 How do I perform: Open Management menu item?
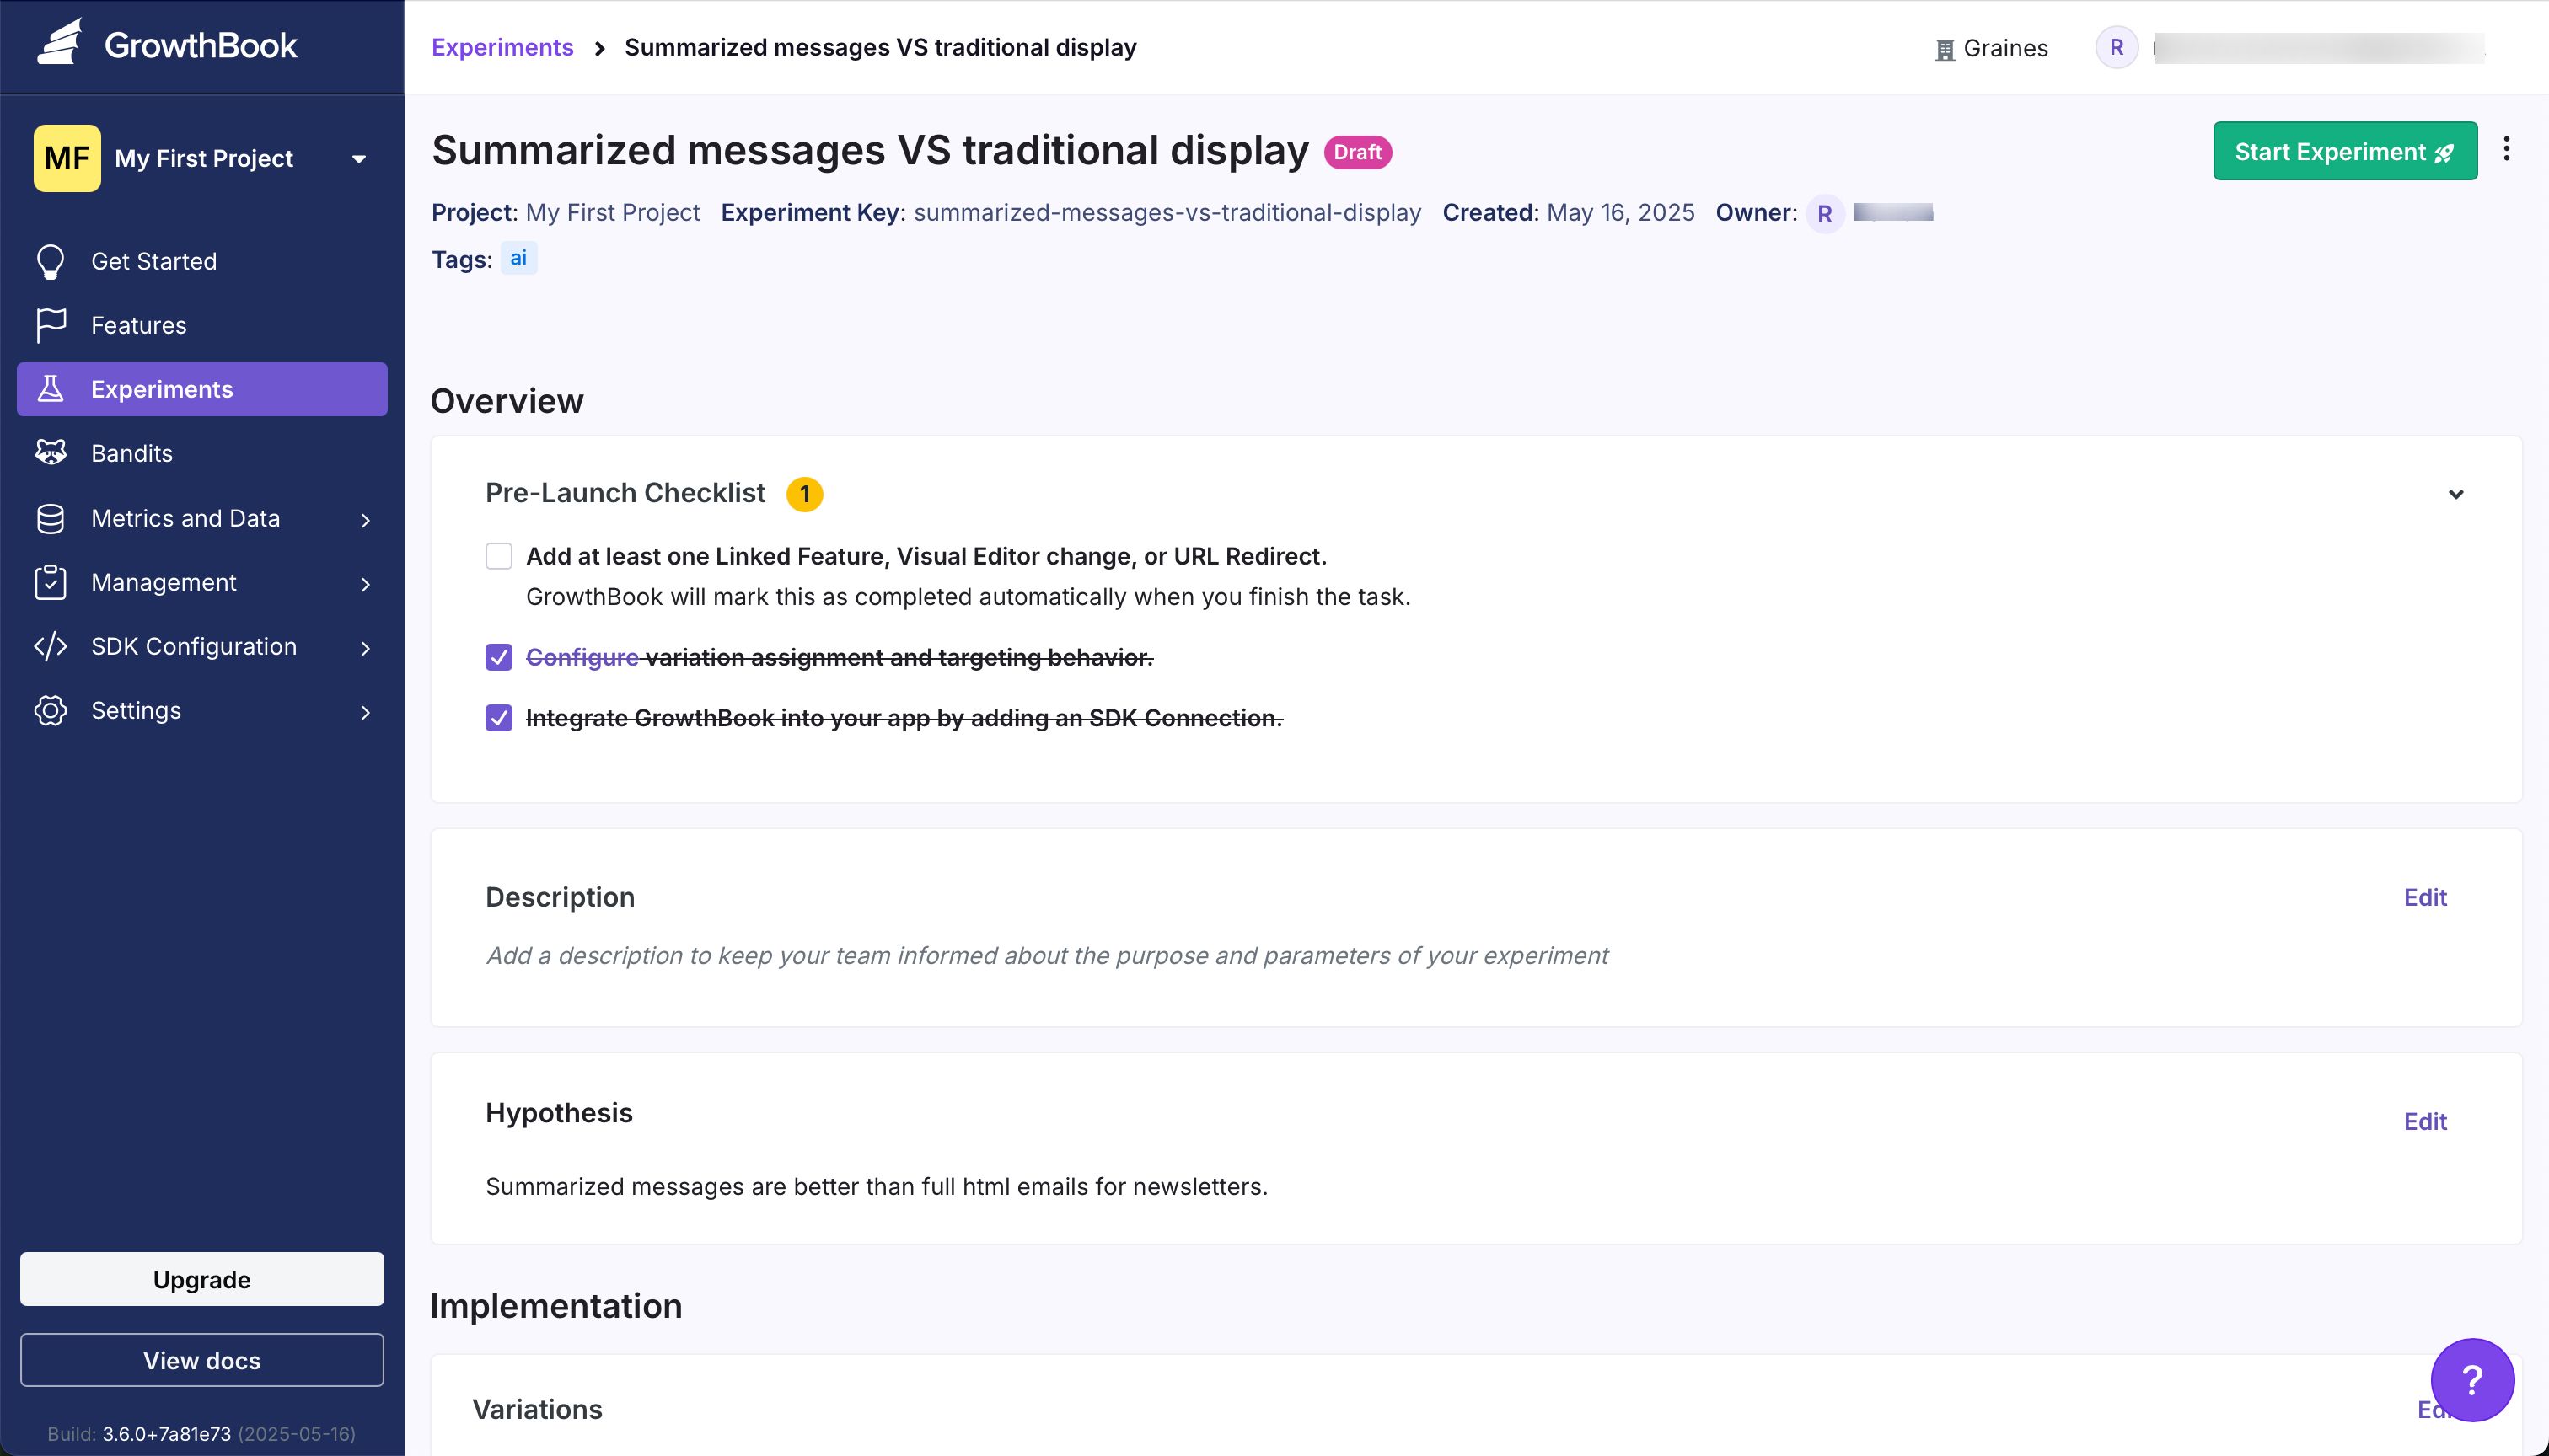point(202,582)
